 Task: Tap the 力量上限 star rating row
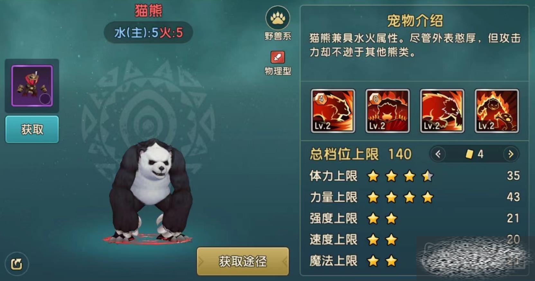[414, 197]
